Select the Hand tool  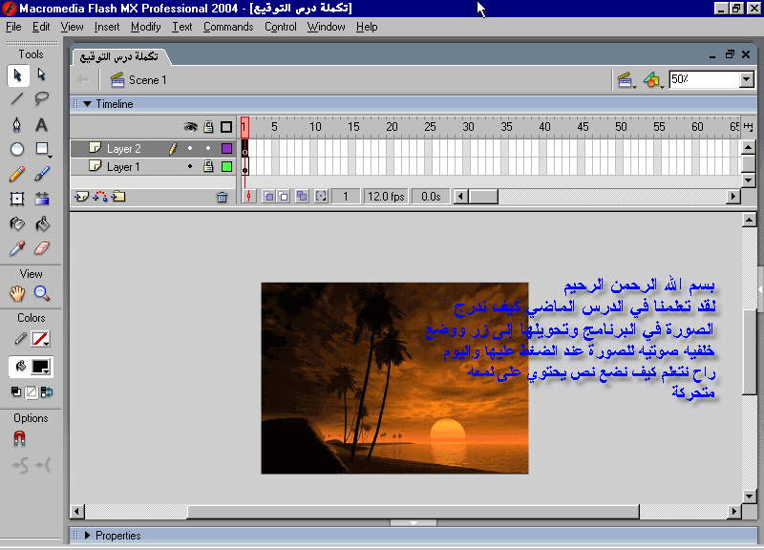pyautogui.click(x=17, y=293)
